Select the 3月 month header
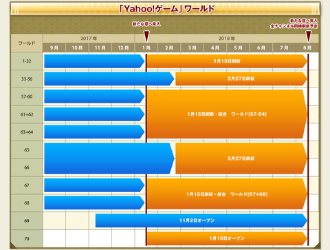The image size is (330, 250). click(x=192, y=48)
